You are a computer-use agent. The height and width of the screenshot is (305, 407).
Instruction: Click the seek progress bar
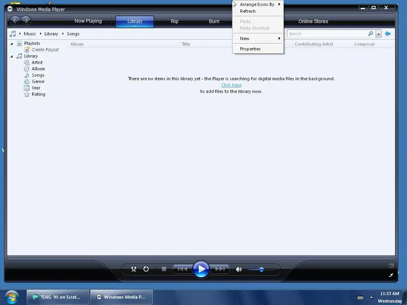point(201,258)
